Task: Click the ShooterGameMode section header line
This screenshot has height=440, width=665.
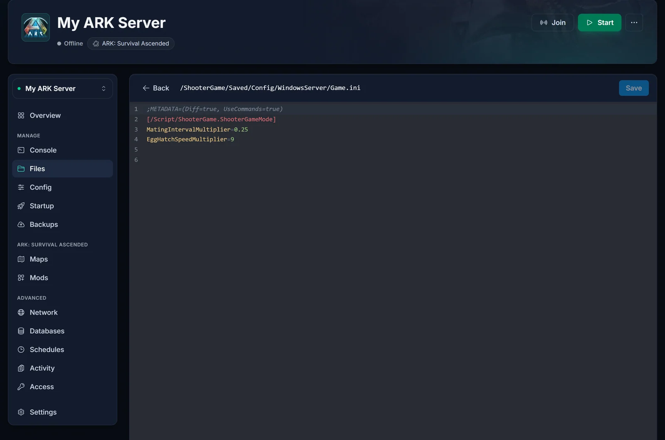Action: (211, 119)
